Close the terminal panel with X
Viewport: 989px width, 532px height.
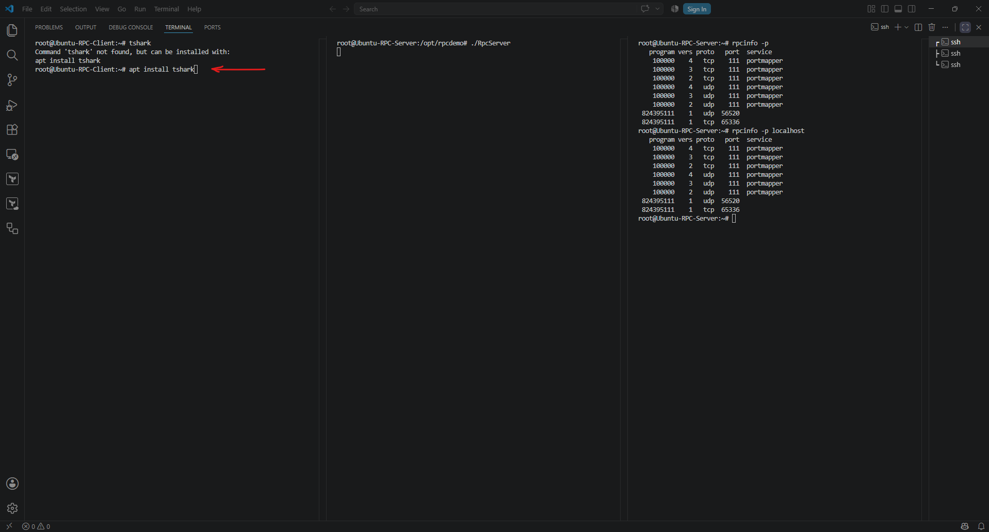[979, 27]
